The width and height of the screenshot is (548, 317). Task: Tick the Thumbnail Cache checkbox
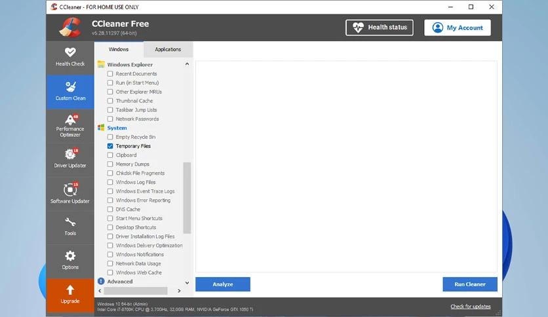pos(110,101)
